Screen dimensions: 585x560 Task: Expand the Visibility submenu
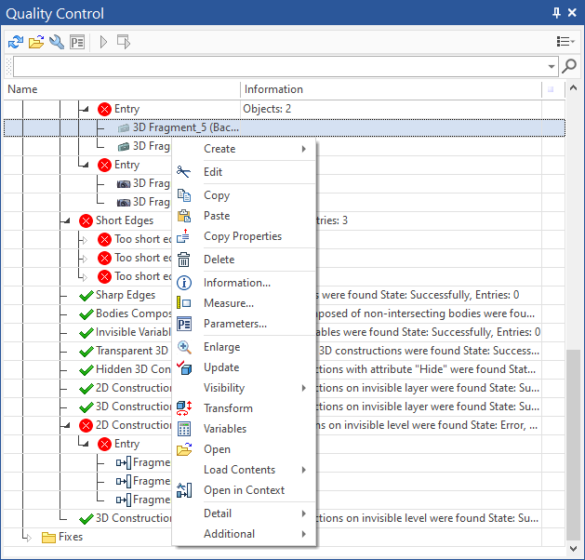tap(244, 388)
